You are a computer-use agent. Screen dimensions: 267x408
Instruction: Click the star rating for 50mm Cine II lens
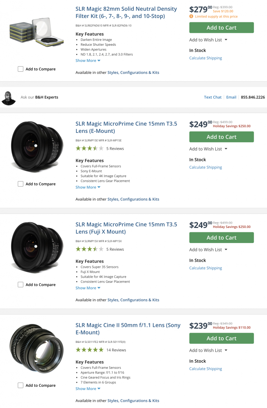[x=89, y=350]
